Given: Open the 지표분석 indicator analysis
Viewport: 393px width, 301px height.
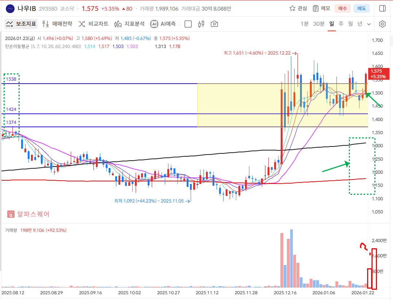Looking at the screenshot, I should tap(129, 24).
